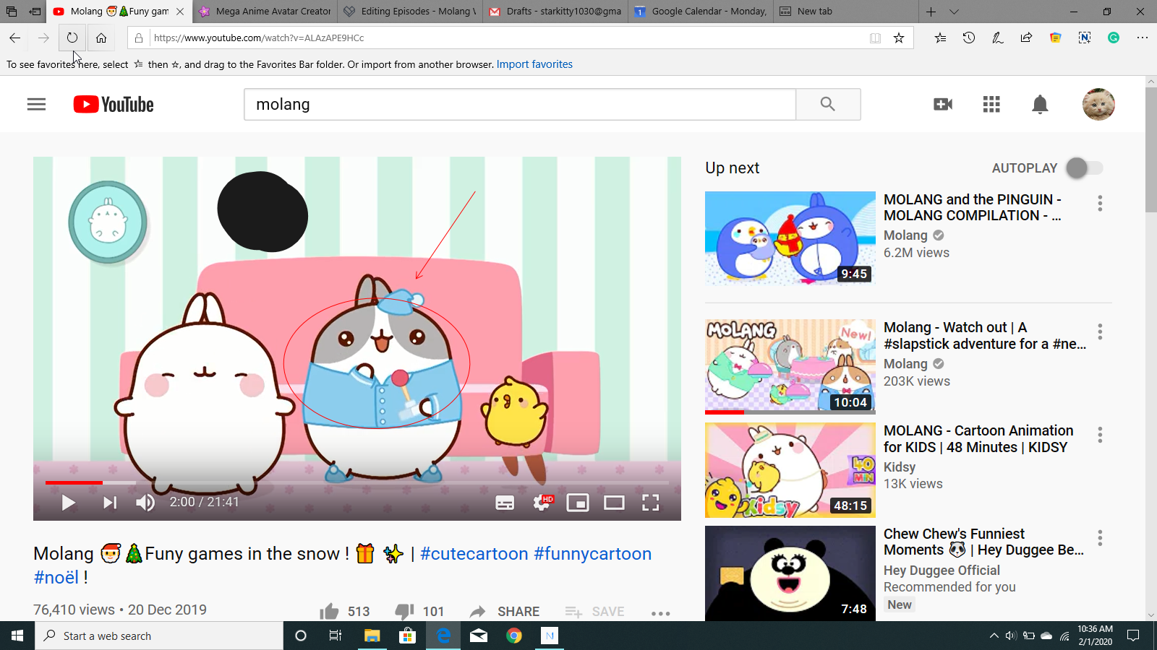1157x650 pixels.
Task: Toggle subtitles/closed captions
Action: [x=505, y=503]
